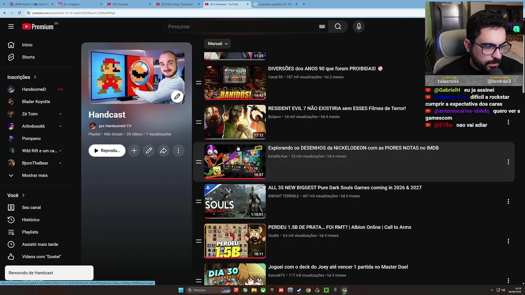Switch to the (322) YouTube tab
This screenshot has height=295, width=525.
click(129, 4)
